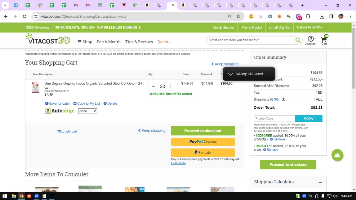356x200 pixels.
Task: Open Zoom from the taskbar
Action: pyautogui.click(x=36, y=196)
